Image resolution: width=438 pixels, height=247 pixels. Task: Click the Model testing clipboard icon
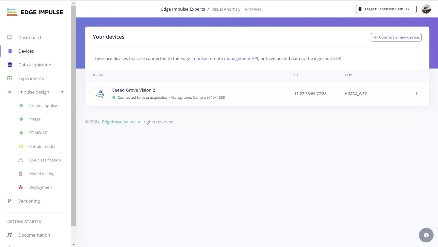[21, 174]
